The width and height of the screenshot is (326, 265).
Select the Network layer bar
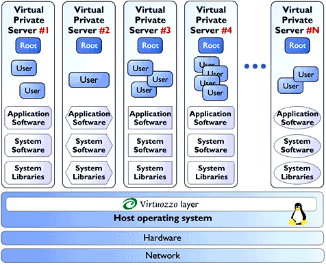click(162, 255)
